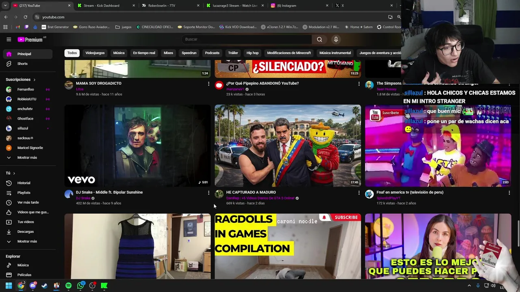
Task: Select Modificaciones de Minecraft chip
Action: click(289, 53)
